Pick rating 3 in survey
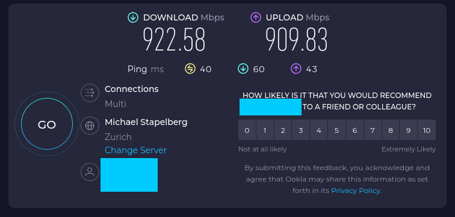 click(301, 130)
